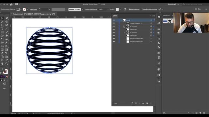Click the Fill and Stroke swatch box

coord(5,72)
